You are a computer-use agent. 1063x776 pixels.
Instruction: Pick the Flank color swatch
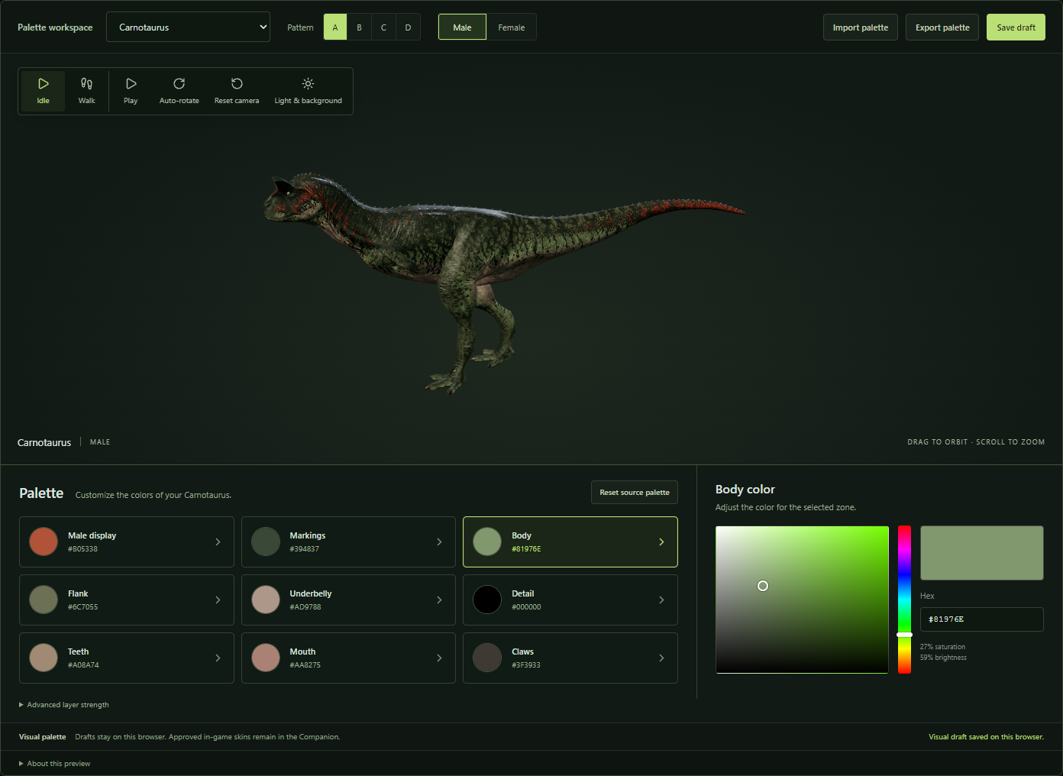click(x=44, y=600)
